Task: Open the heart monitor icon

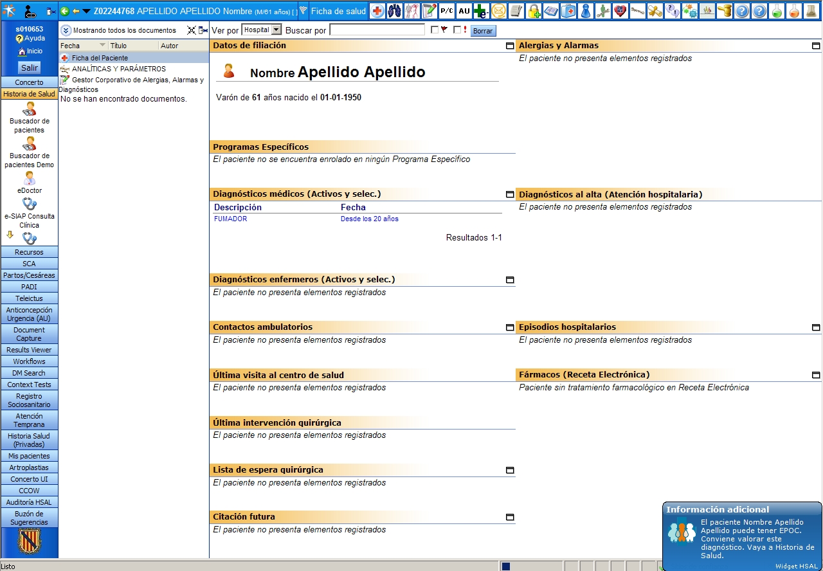Action: 620,11
